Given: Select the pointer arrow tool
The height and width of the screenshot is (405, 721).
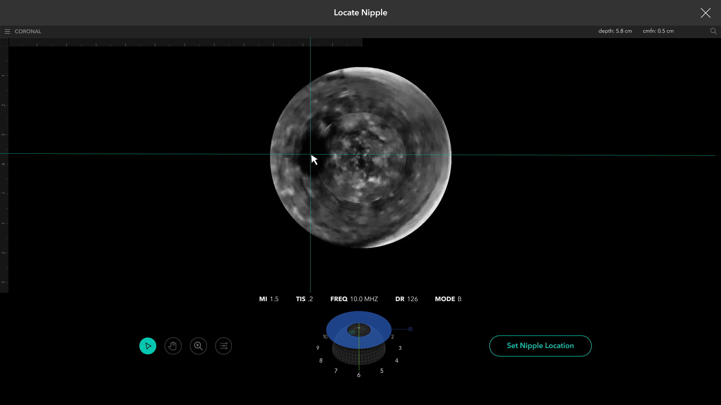Looking at the screenshot, I should click(148, 346).
